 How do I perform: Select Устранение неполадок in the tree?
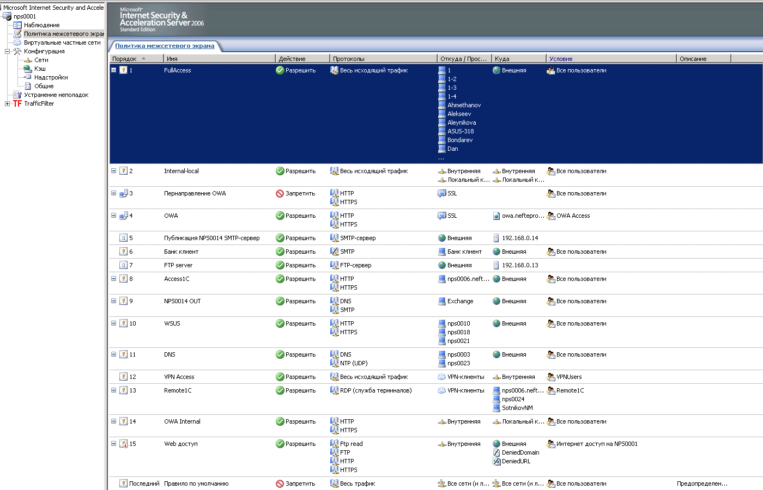(x=56, y=95)
